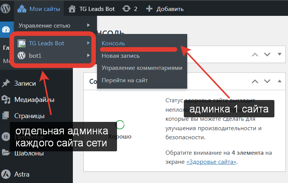Open Медиафайлы in the sidebar

tap(34, 100)
